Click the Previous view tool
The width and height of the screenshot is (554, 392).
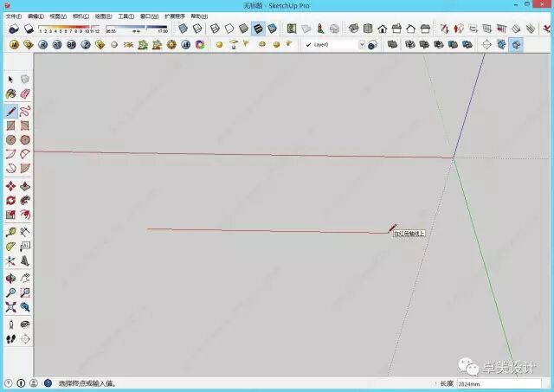tap(25, 307)
